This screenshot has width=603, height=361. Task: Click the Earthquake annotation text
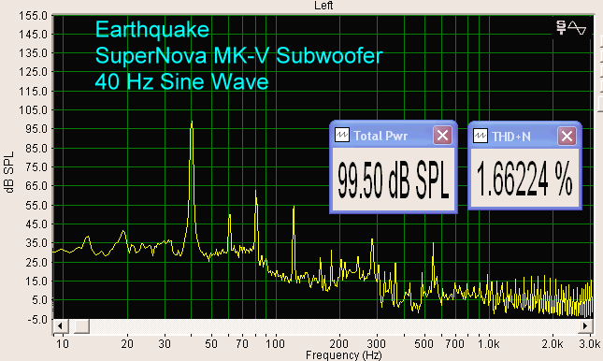[x=151, y=30]
